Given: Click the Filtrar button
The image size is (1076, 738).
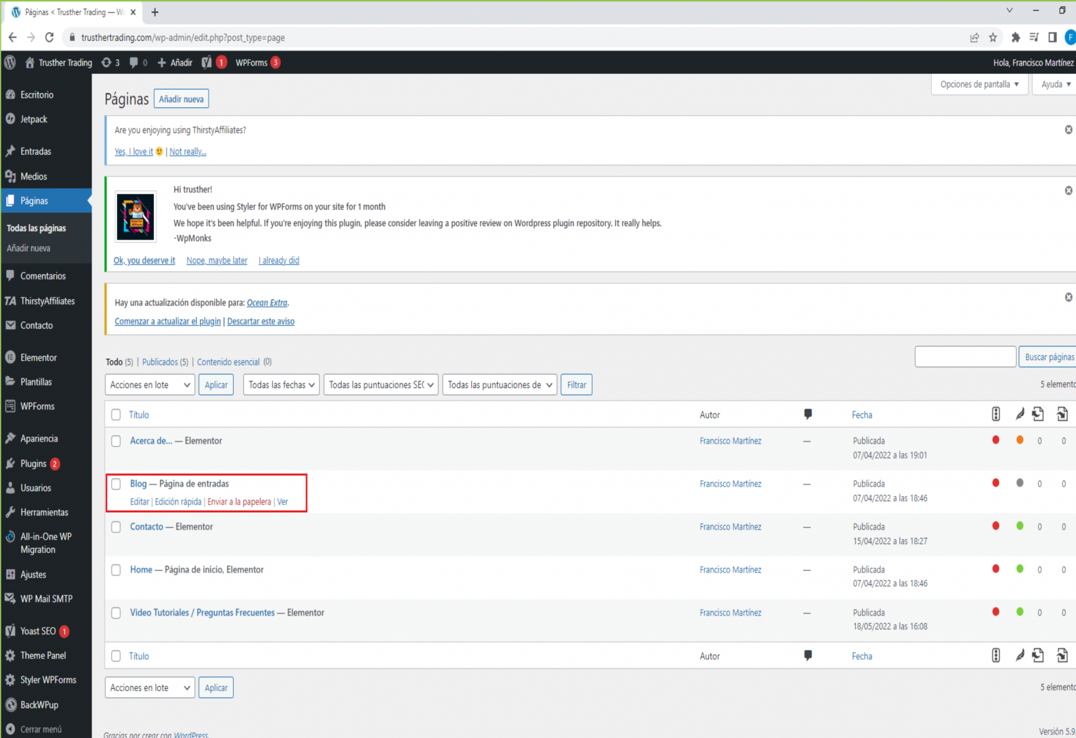Looking at the screenshot, I should point(577,385).
